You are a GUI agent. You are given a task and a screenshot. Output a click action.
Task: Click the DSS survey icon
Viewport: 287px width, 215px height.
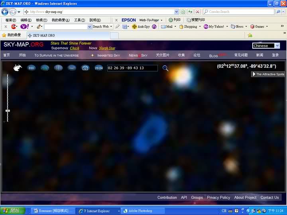click(x=31, y=68)
